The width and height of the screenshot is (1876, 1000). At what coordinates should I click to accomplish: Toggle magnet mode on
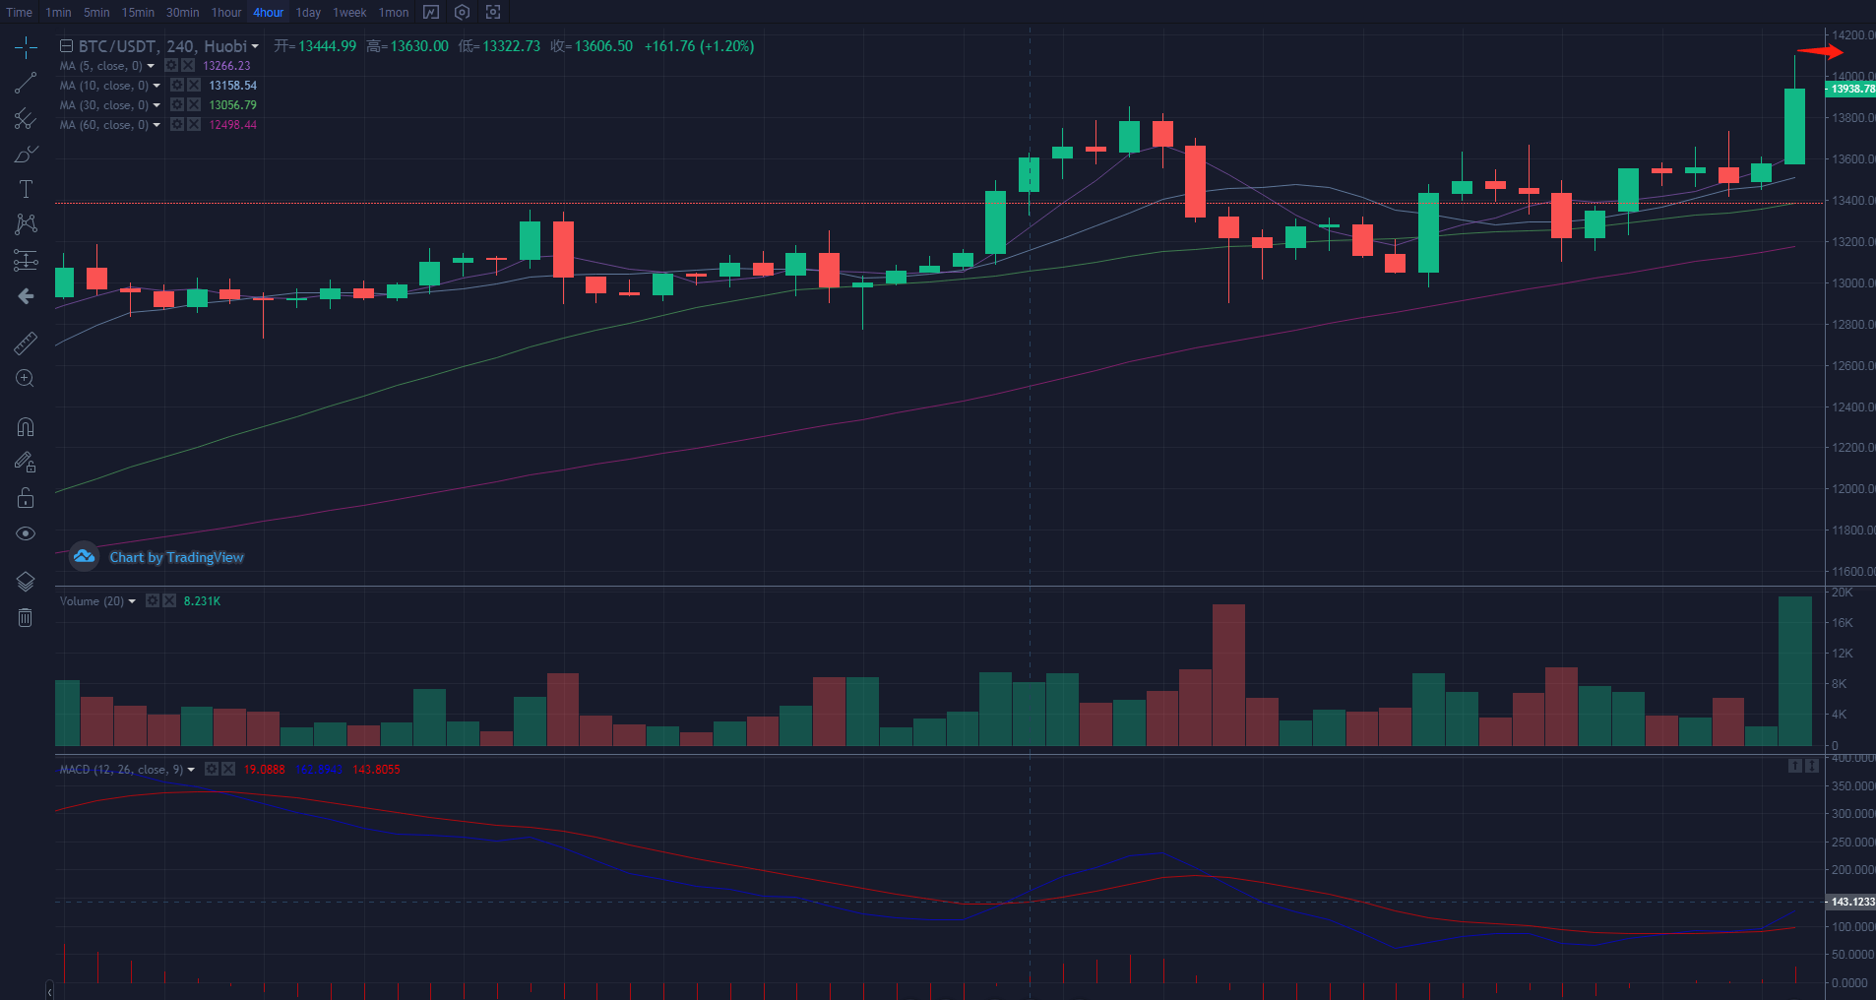click(26, 427)
